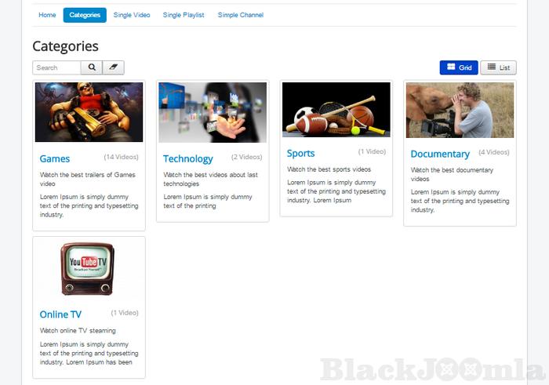The image size is (549, 385).
Task: Click the YouTube TV thumbnail image
Action: tap(89, 269)
